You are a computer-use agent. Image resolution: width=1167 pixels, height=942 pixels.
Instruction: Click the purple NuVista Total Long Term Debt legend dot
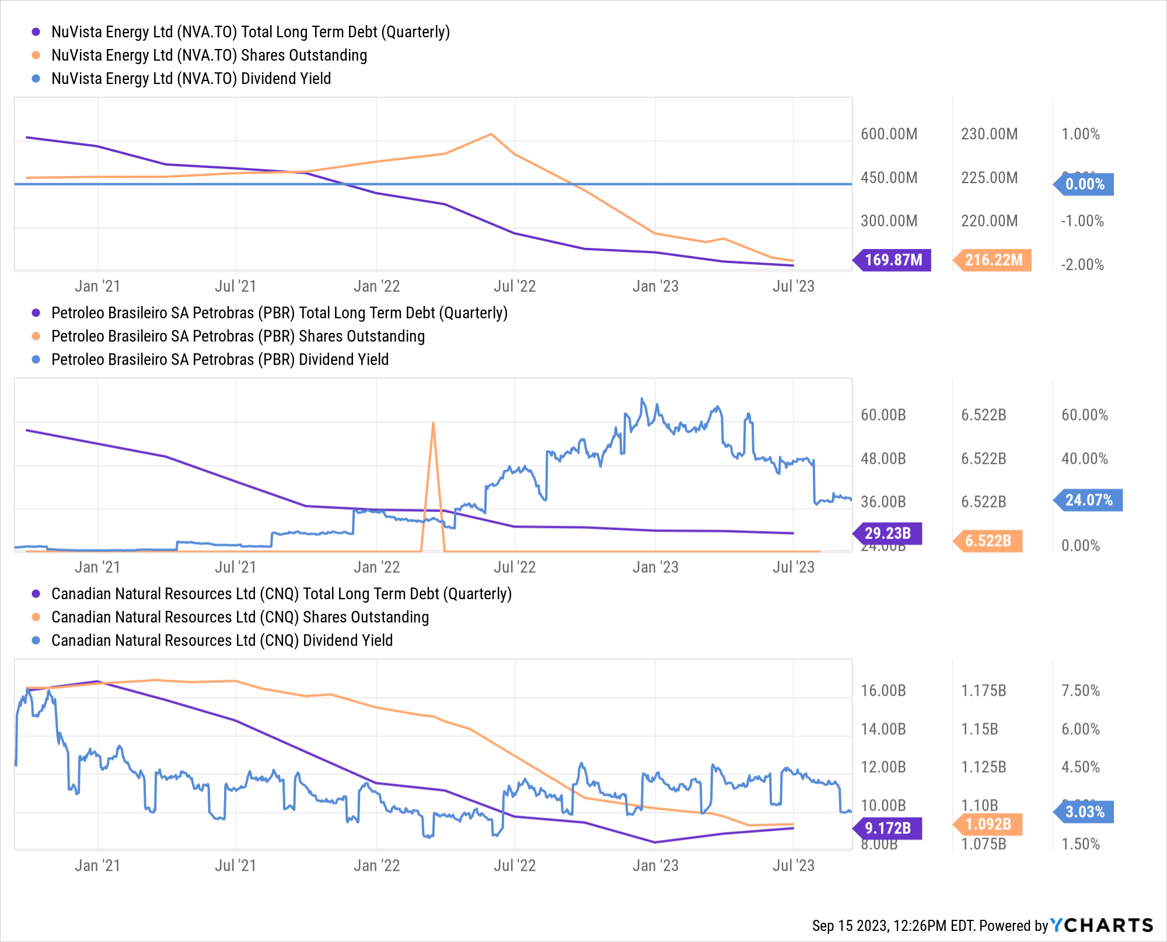coord(36,32)
